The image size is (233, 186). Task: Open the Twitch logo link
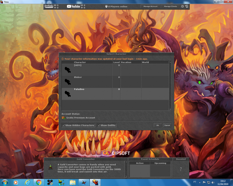click(x=49, y=6)
